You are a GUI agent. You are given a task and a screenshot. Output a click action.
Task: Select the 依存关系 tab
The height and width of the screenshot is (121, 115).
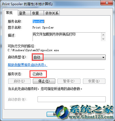pyautogui.click(x=52, y=13)
